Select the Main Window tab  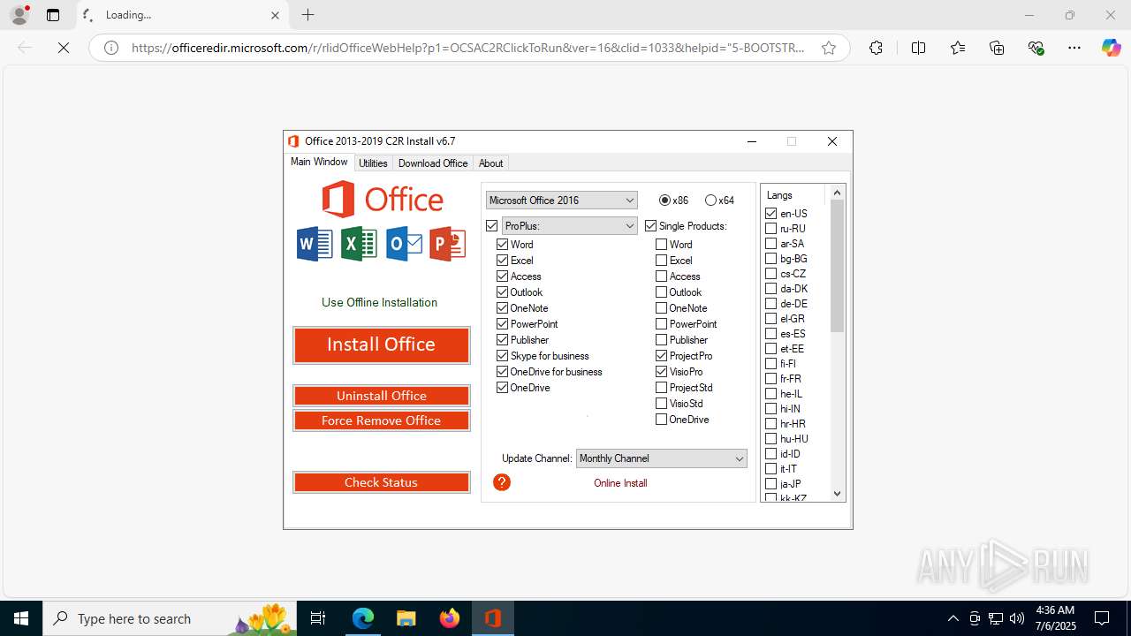(319, 162)
